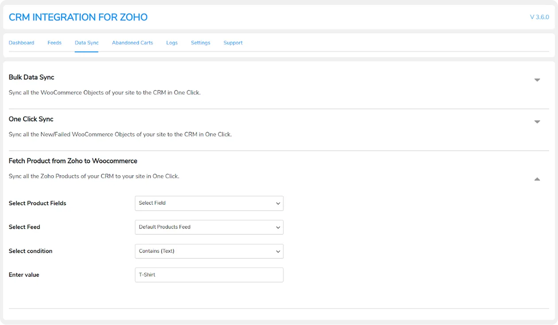The image size is (558, 325).
Task: Open the Select Product Fields dropdown
Action: 209,203
